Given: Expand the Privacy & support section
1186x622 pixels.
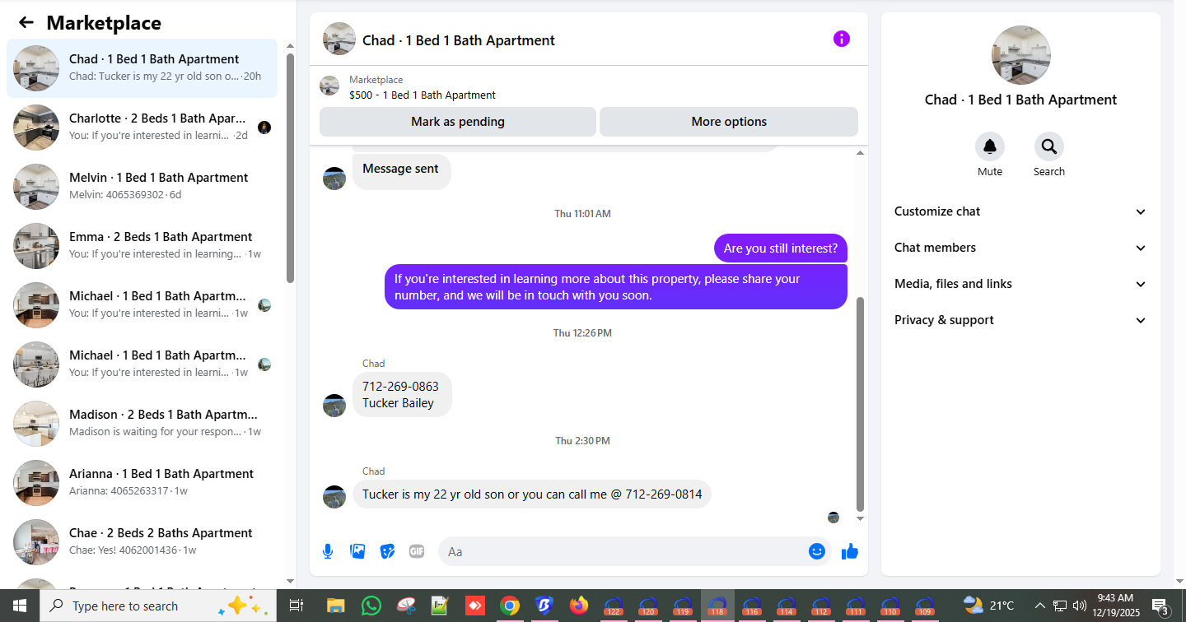Looking at the screenshot, I should click(x=1020, y=320).
